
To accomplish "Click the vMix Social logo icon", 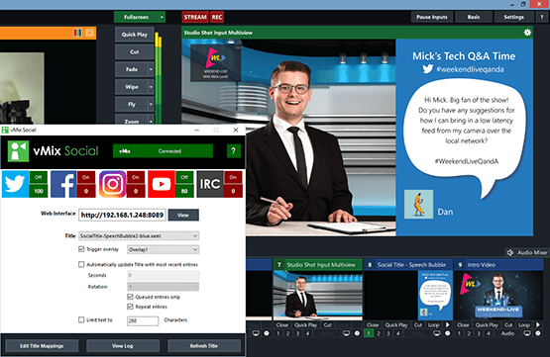I will [x=18, y=151].
